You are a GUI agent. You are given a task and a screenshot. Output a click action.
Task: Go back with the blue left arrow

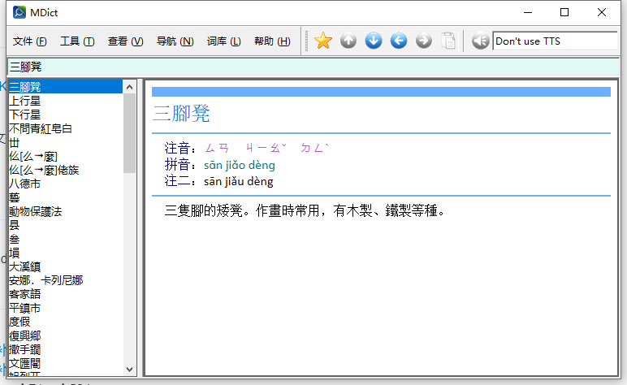point(399,41)
